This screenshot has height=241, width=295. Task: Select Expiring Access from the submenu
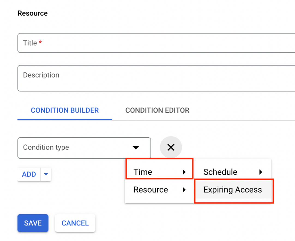[233, 190]
